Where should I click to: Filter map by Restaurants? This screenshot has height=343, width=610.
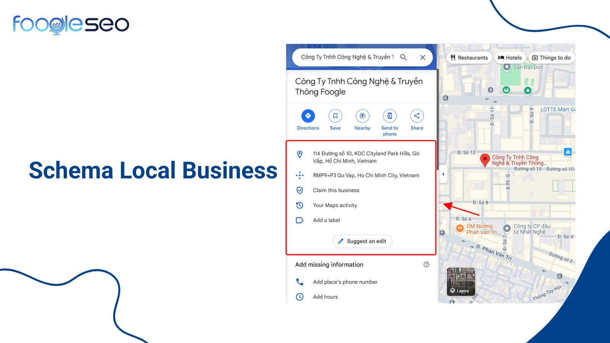tap(469, 58)
